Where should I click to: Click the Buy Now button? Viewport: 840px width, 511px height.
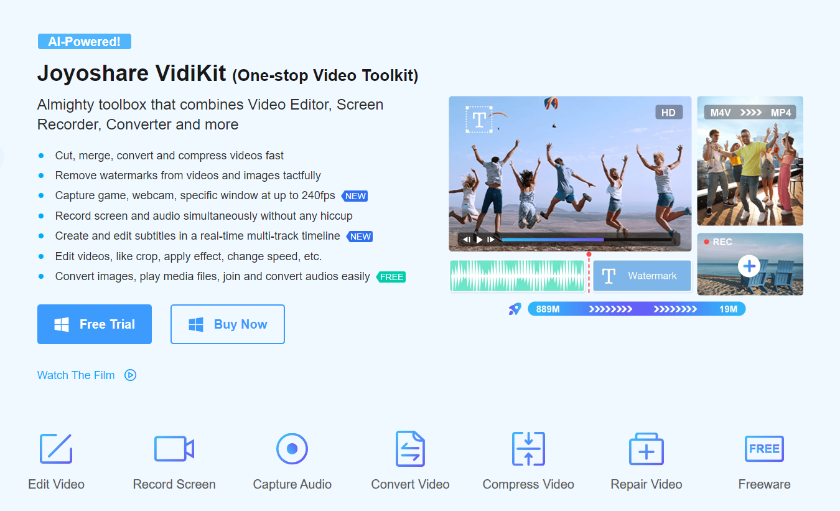[x=228, y=324]
